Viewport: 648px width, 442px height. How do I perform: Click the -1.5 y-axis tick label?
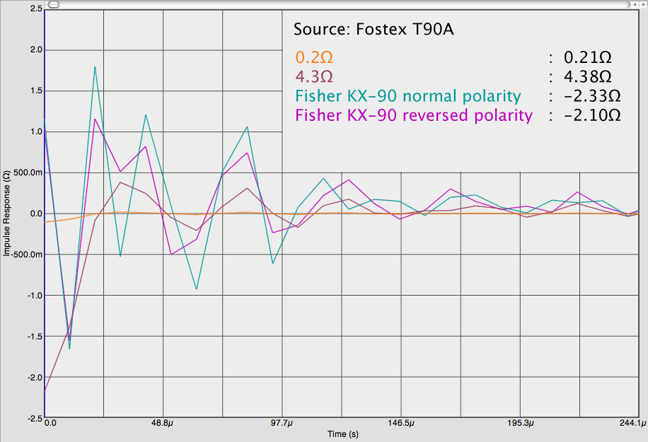[x=35, y=337]
